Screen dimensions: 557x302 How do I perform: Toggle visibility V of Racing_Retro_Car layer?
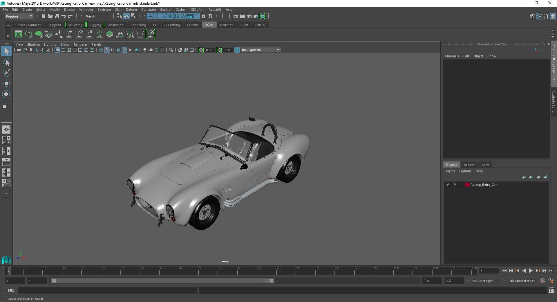448,185
